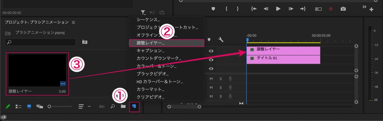Open the sort icons dropdown chevron

pos(89,106)
